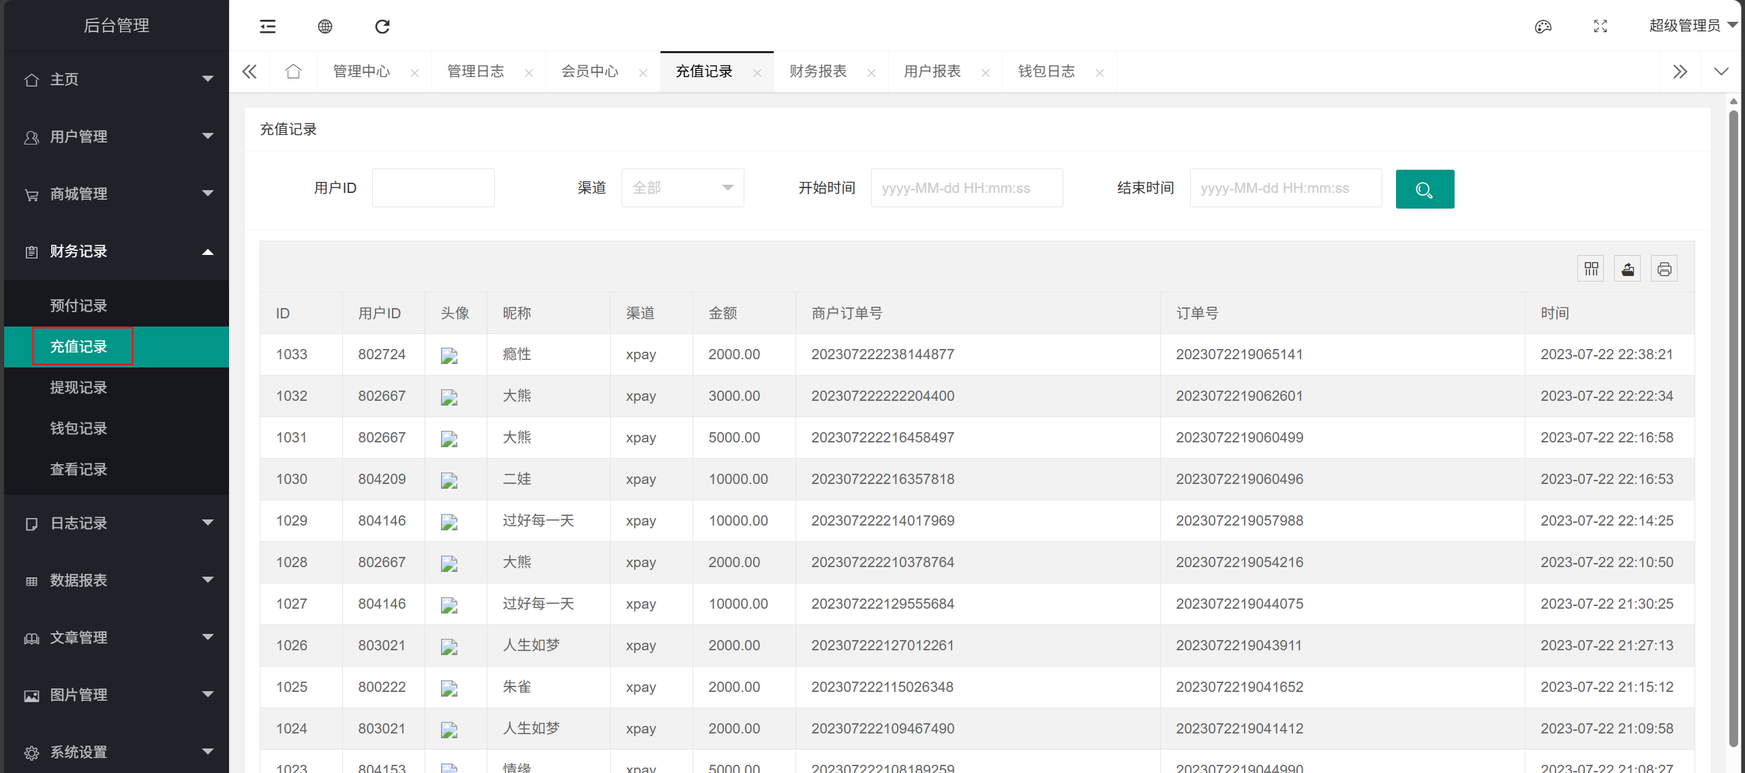1745x773 pixels.
Task: Click the 开始时间 date input field
Action: click(967, 188)
